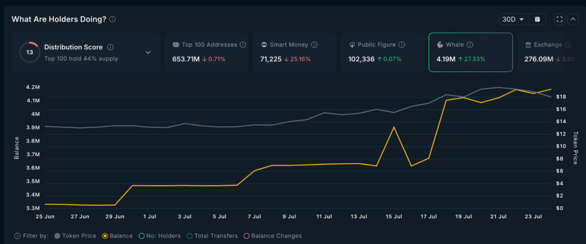
Task: Click info icon next to Top 100 Addresses
Action: click(243, 45)
